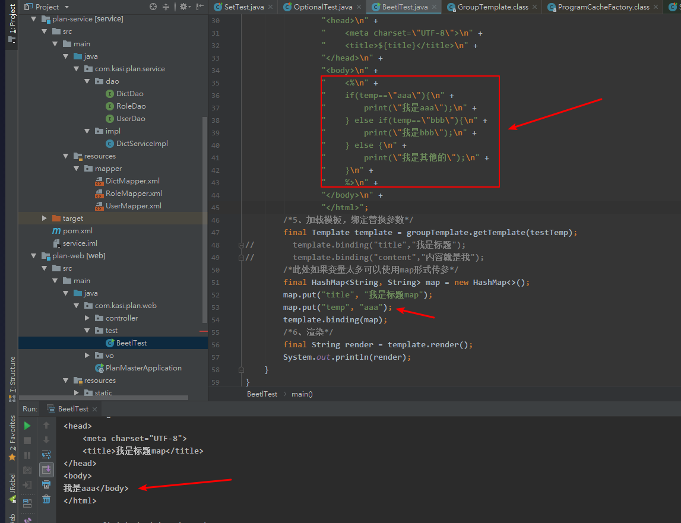Toggle fold marker at line 58
681x523 pixels.
point(241,370)
